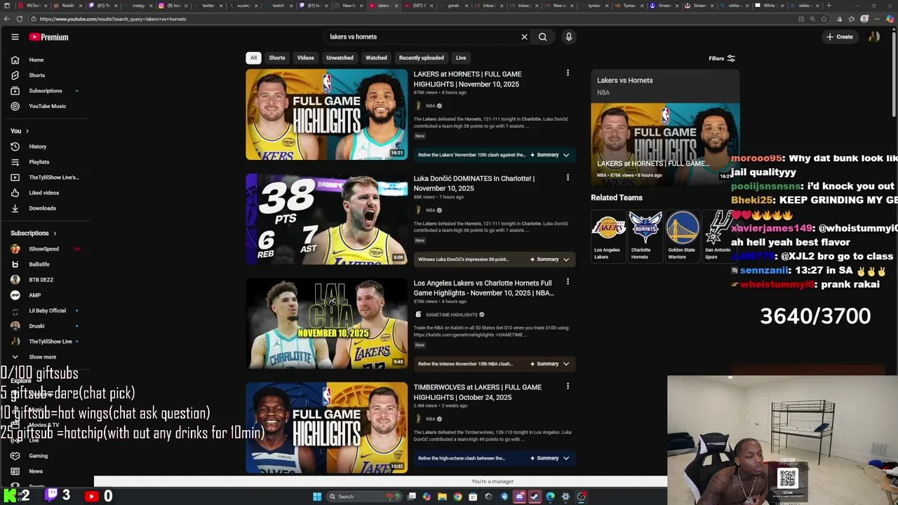Viewport: 898px width, 505px height.
Task: Clear the search box with X
Action: [x=524, y=36]
